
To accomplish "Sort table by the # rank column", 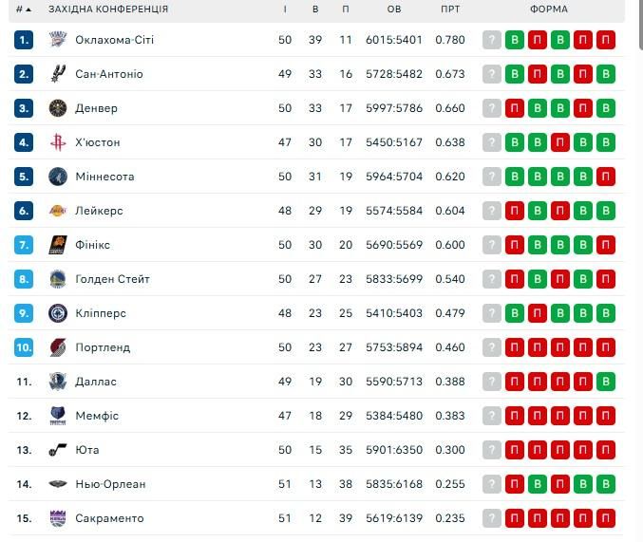I will 23,9.
